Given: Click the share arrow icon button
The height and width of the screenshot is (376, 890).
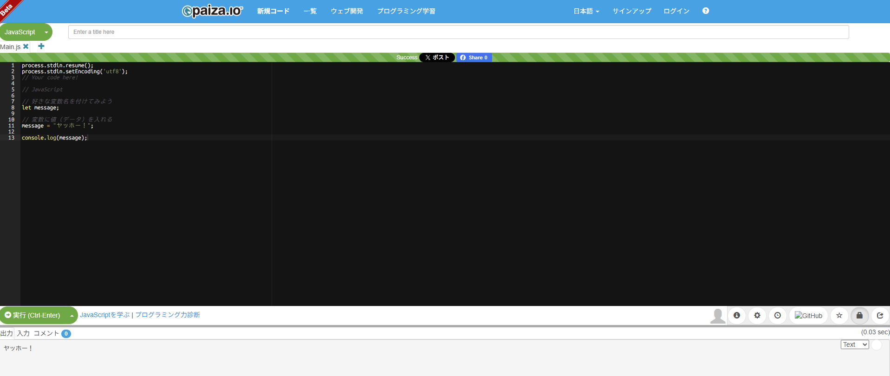Looking at the screenshot, I should [x=880, y=315].
